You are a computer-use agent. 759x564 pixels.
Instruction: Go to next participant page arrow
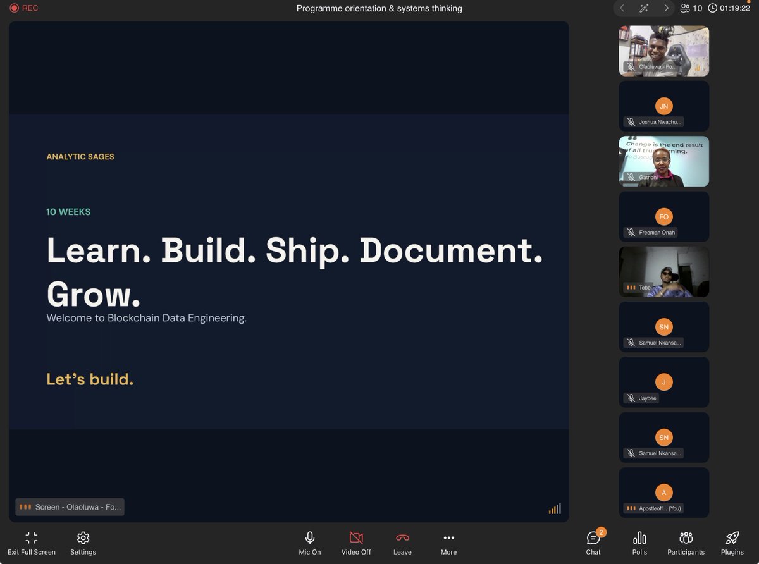(x=666, y=8)
